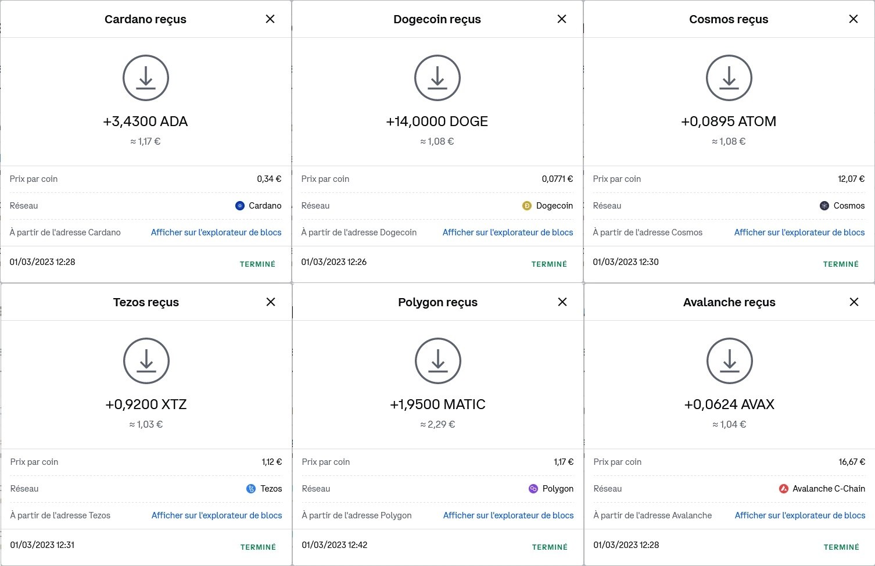Image resolution: width=875 pixels, height=566 pixels.
Task: Select the +14,0000 DOGE amount
Action: click(437, 121)
